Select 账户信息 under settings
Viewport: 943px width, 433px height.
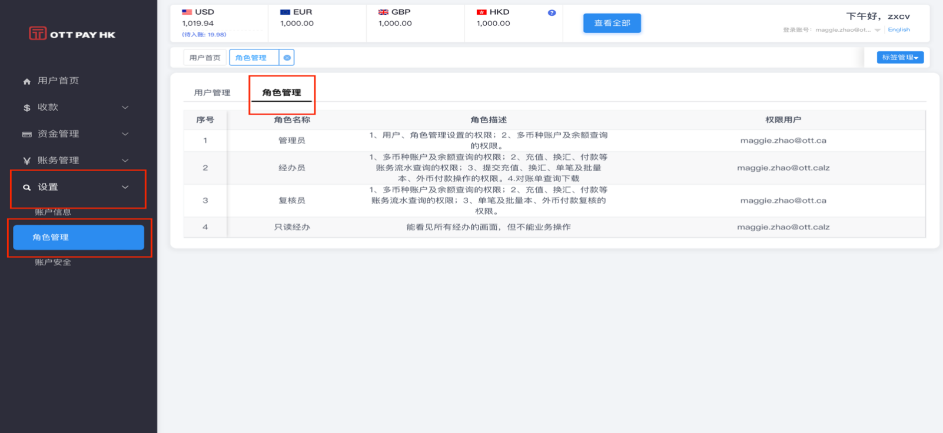53,212
